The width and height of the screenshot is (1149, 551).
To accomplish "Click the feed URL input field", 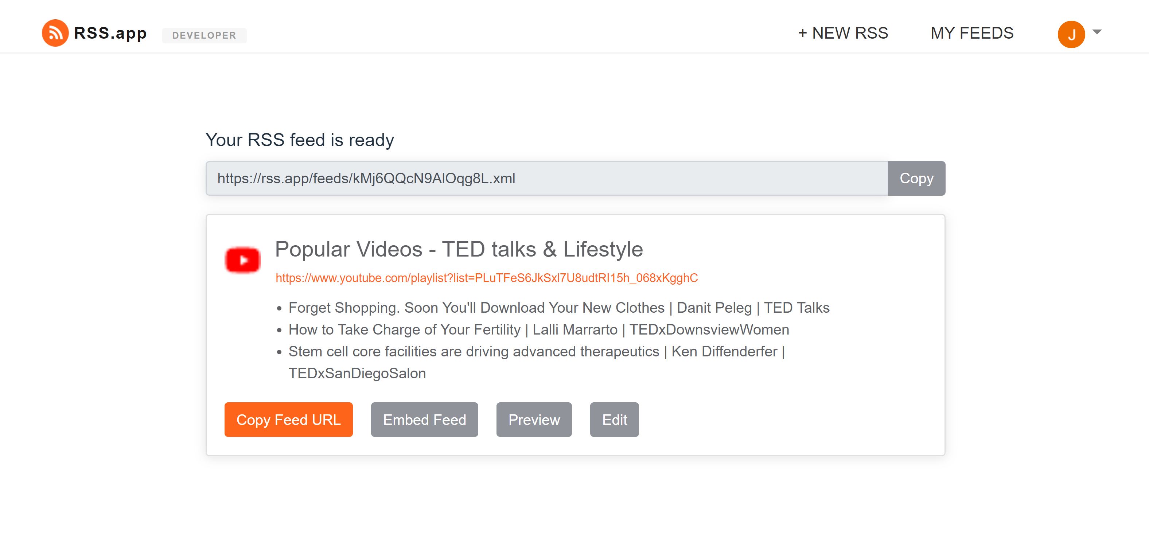I will [546, 178].
